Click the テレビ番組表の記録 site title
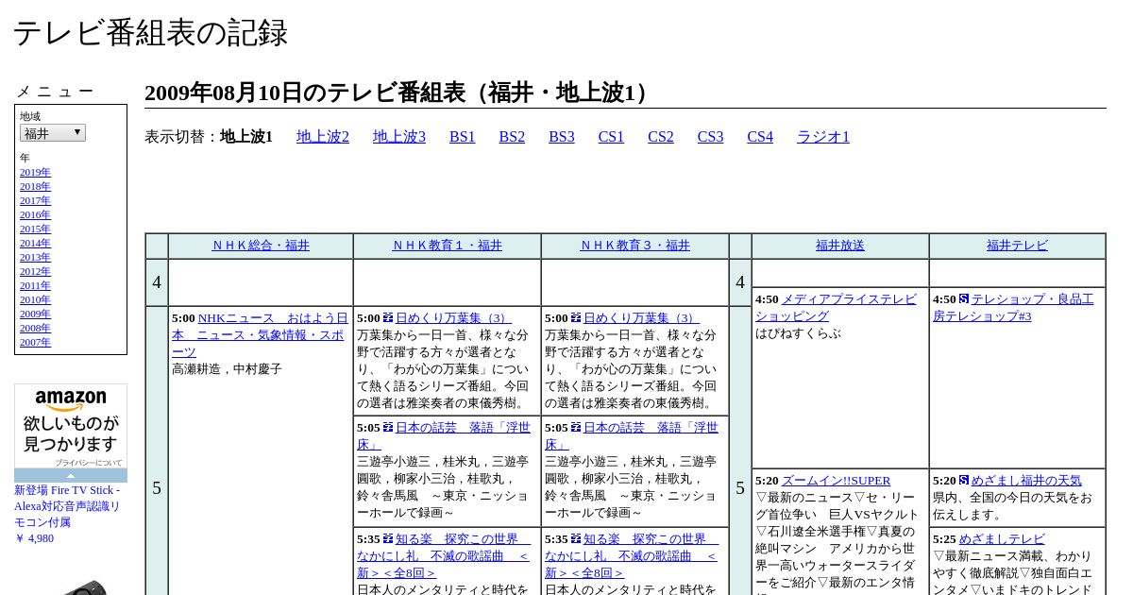 (150, 33)
